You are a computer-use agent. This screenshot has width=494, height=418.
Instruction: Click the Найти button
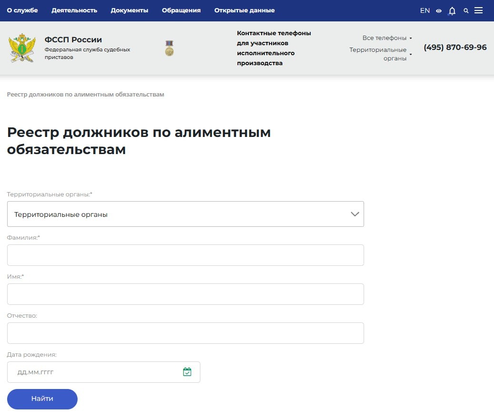click(x=42, y=399)
